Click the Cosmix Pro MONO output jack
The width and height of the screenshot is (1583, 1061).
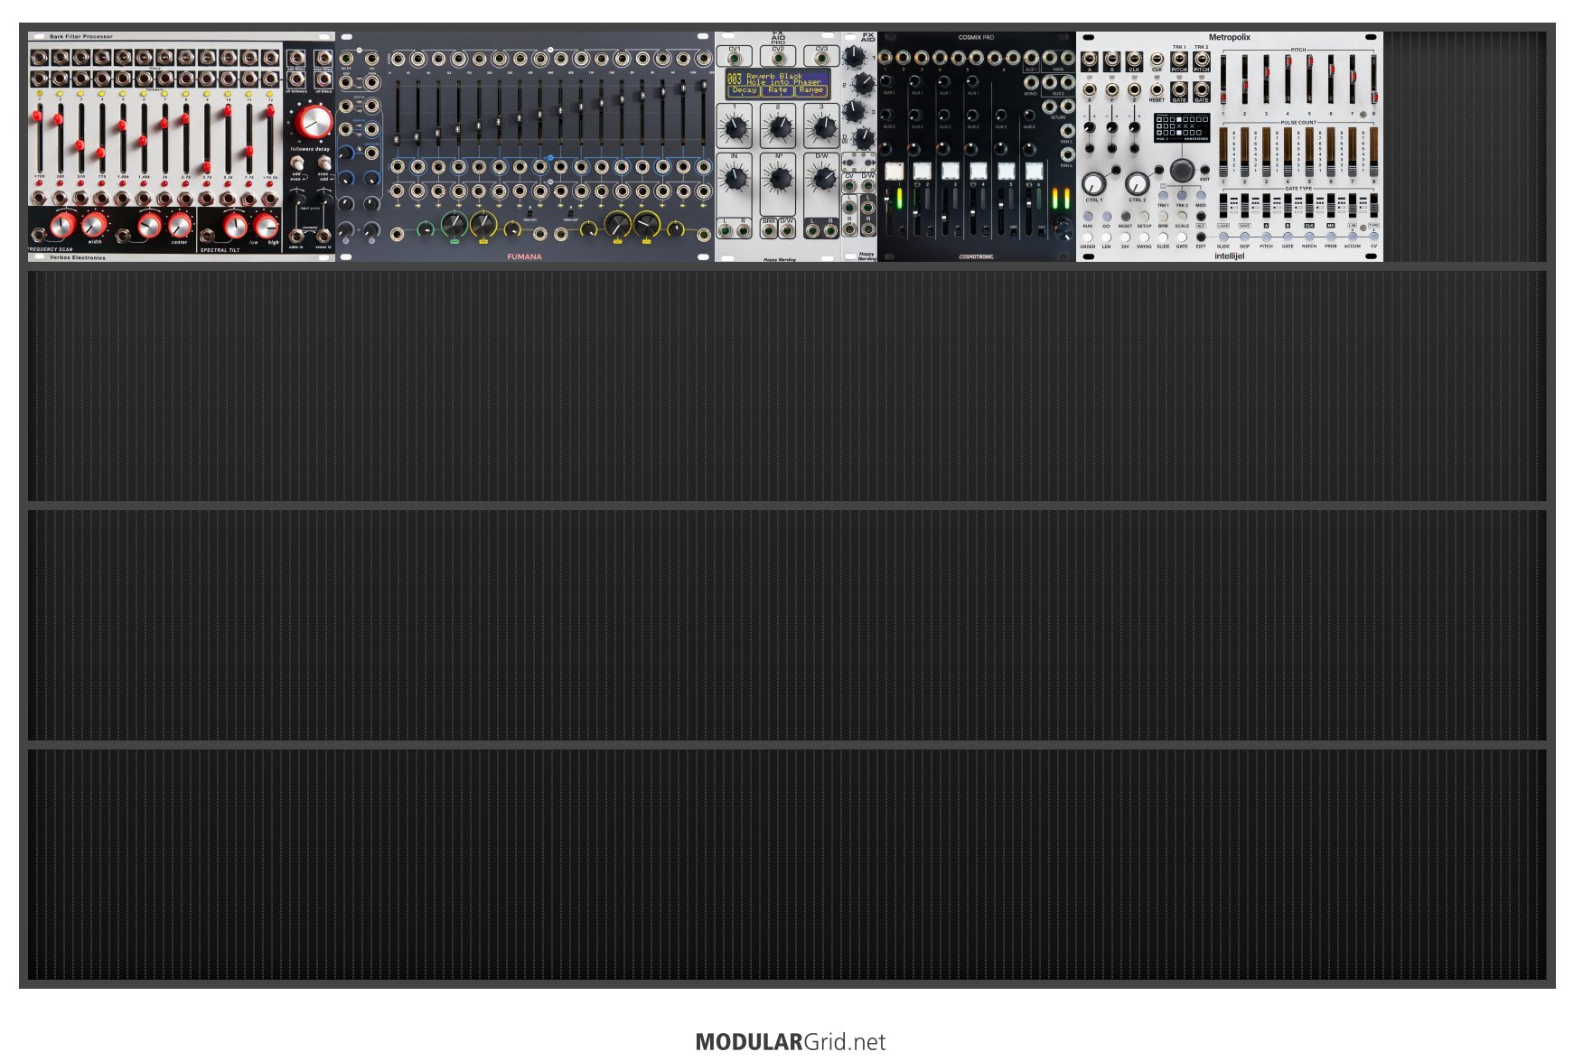point(1031,82)
